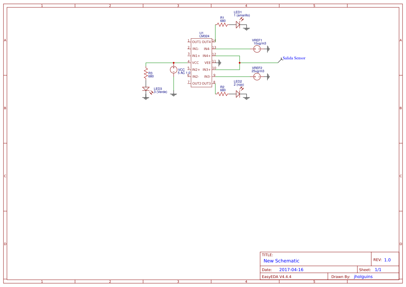Click the Salida Sensor net label
406x287 pixels.
[x=294, y=58]
